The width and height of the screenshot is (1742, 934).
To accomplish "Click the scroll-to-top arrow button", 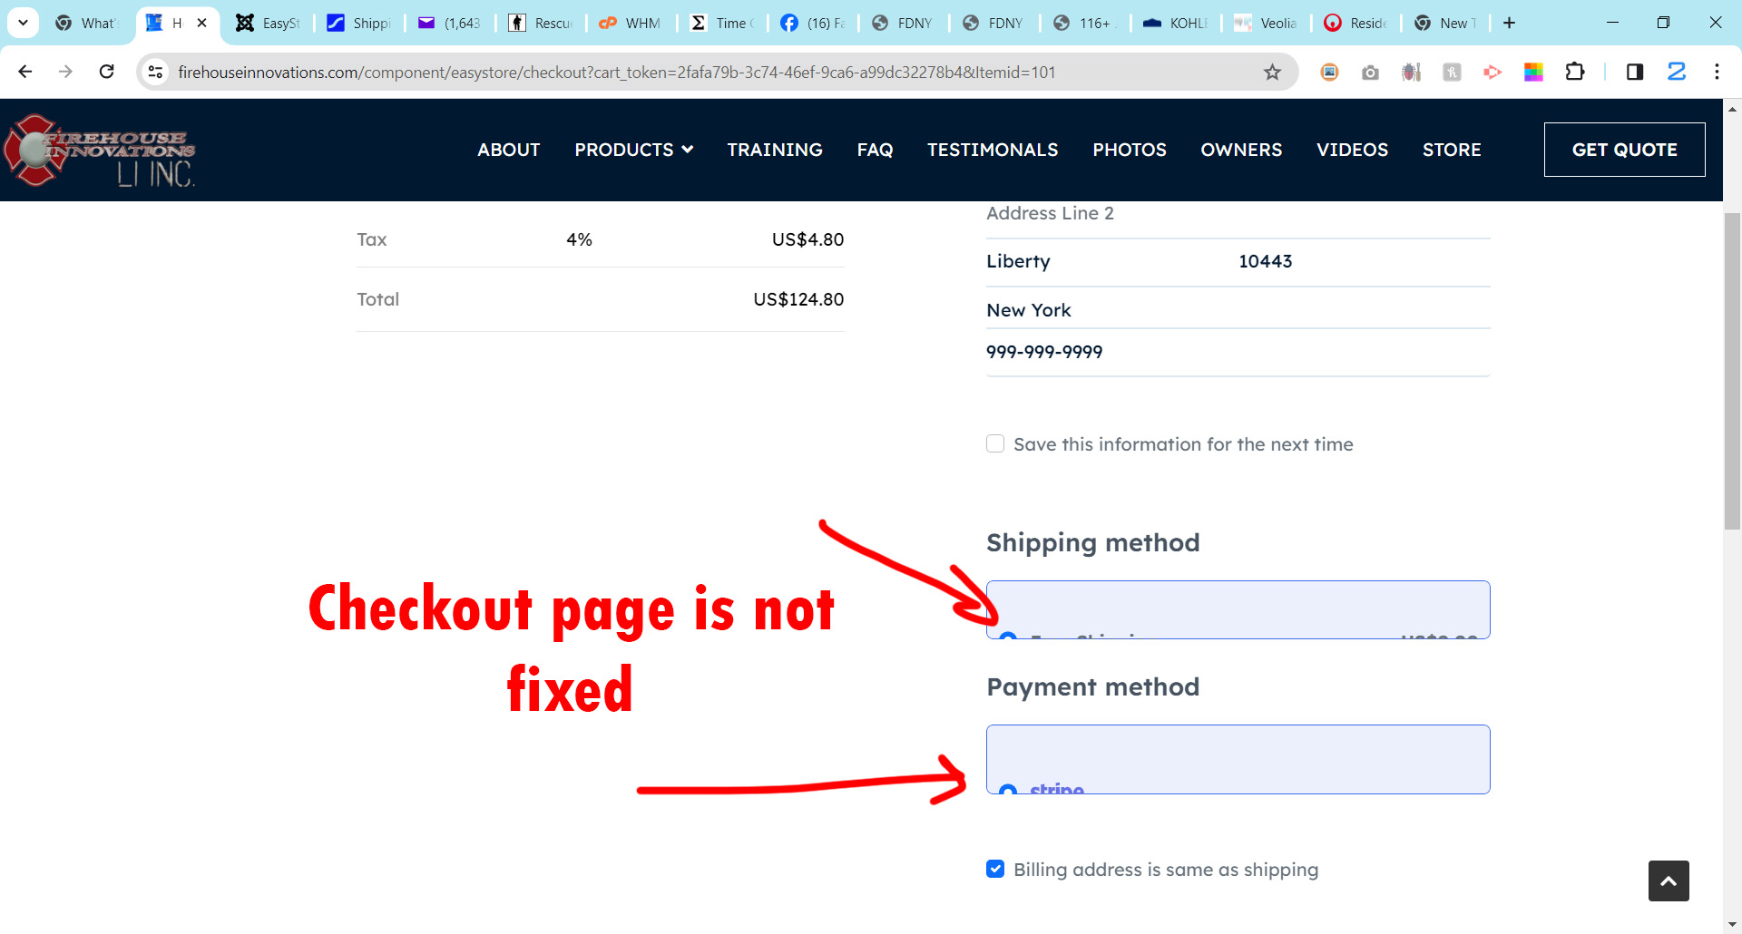I will [x=1668, y=880].
